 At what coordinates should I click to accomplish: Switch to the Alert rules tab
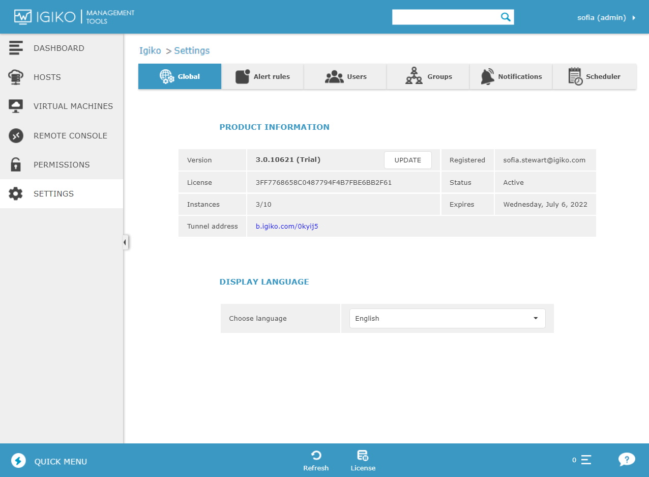click(262, 76)
